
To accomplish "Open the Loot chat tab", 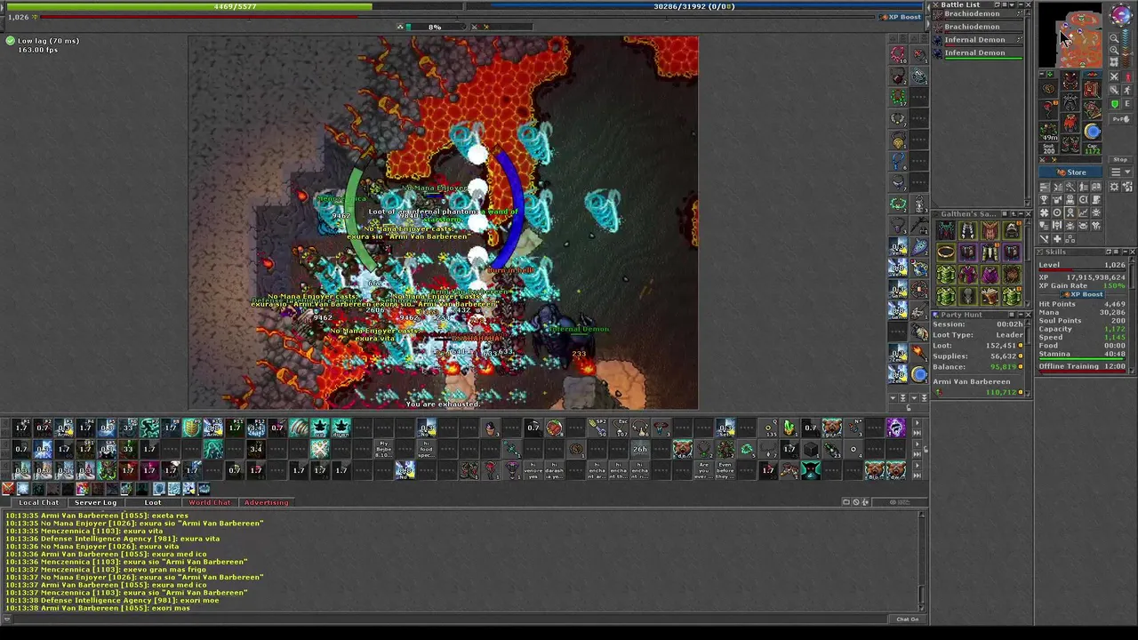I will point(152,502).
